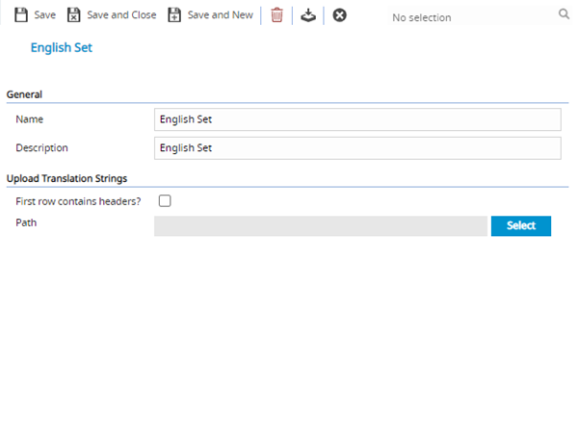Image resolution: width=578 pixels, height=444 pixels.
Task: Choose the "Save and New" text
Action: tap(220, 15)
